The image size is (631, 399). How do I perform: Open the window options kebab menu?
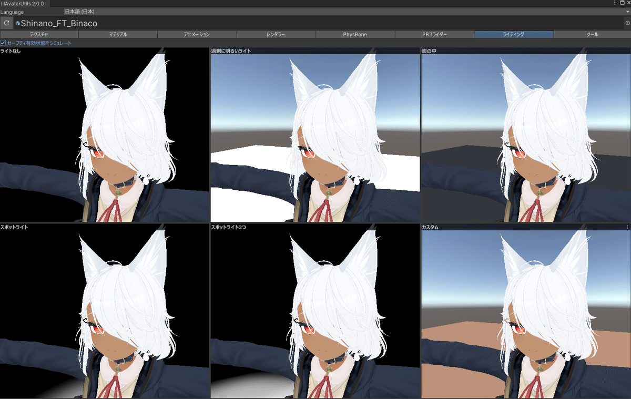point(615,4)
